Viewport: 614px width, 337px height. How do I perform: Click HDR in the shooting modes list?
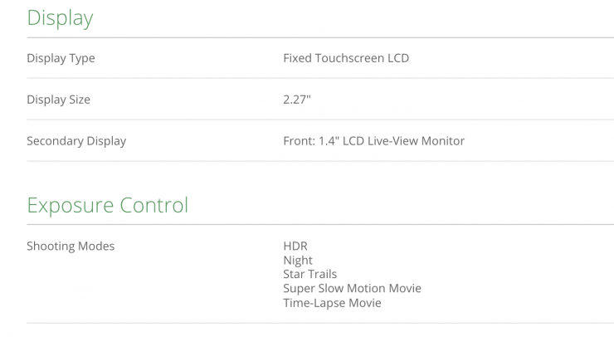[295, 247]
